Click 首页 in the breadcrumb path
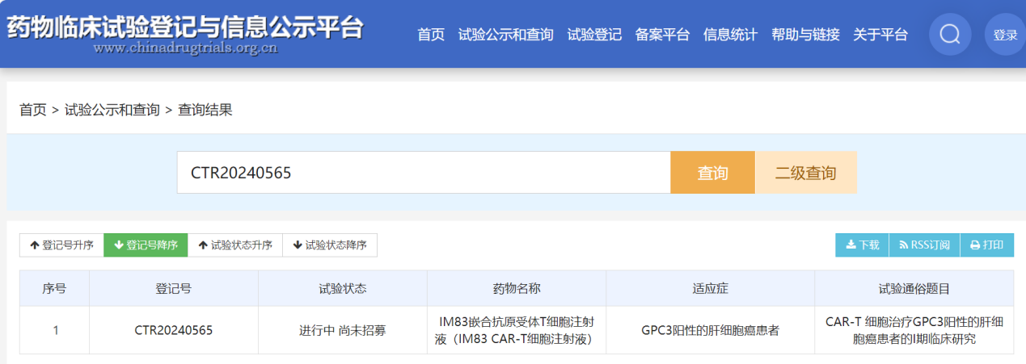The width and height of the screenshot is (1026, 364). point(32,111)
